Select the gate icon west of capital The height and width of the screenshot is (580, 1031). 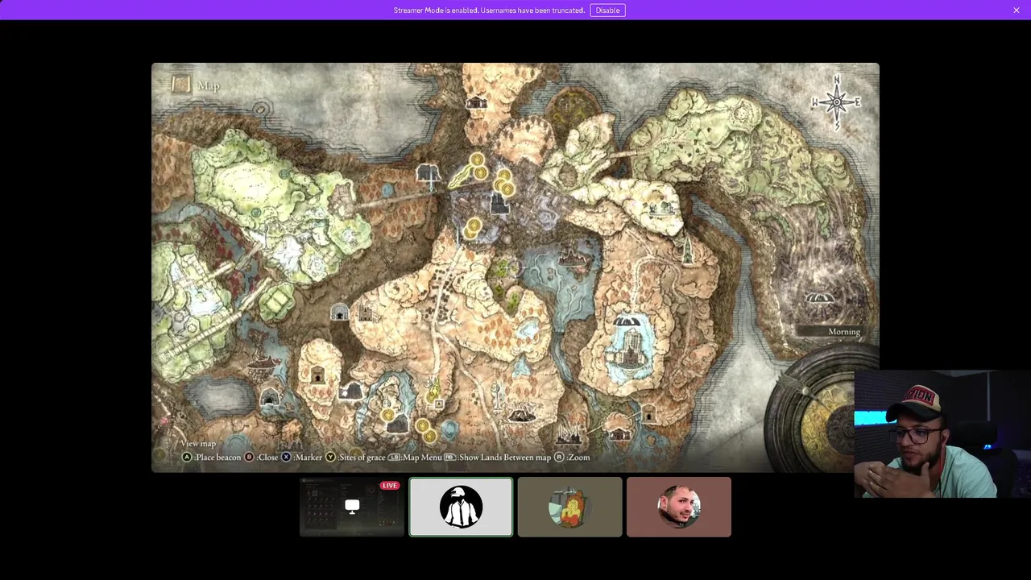428,173
